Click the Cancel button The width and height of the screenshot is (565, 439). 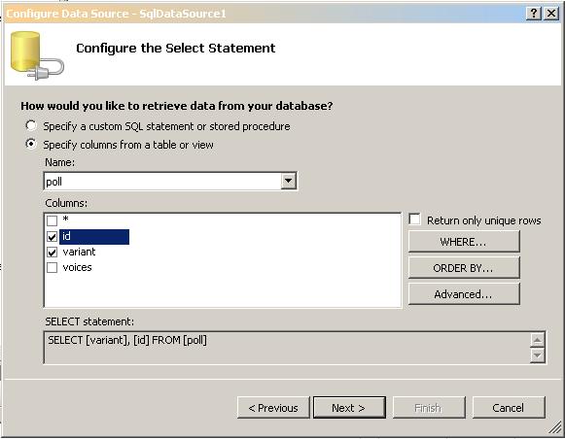(509, 408)
